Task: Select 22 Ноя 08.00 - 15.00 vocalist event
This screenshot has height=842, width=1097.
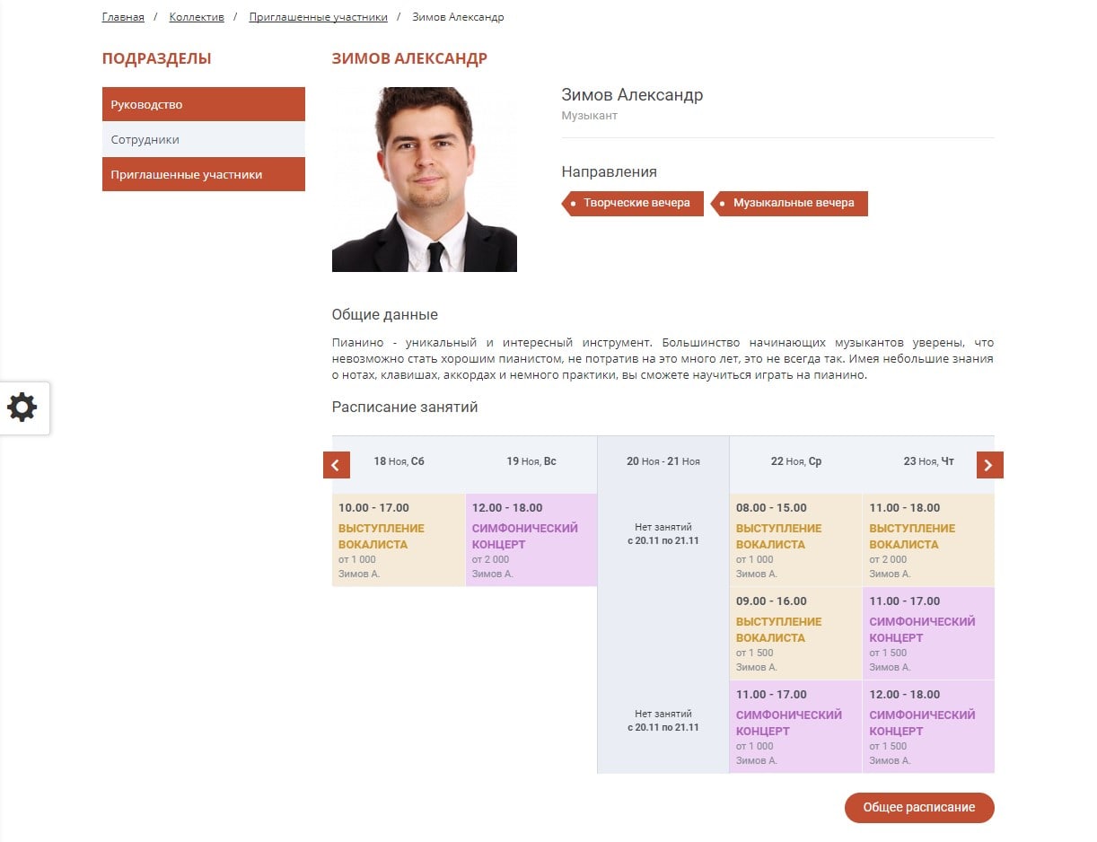Action: [x=794, y=539]
